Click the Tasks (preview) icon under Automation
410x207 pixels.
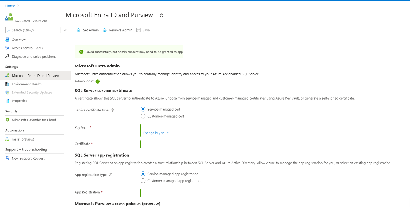(x=7, y=139)
